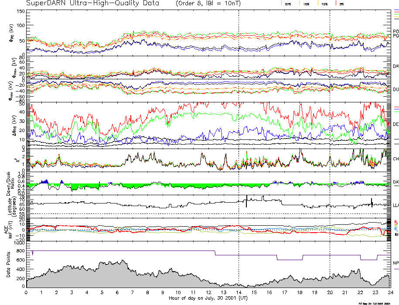Click the red 5% legend marker
The image size is (399, 305).
[x=341, y=3]
